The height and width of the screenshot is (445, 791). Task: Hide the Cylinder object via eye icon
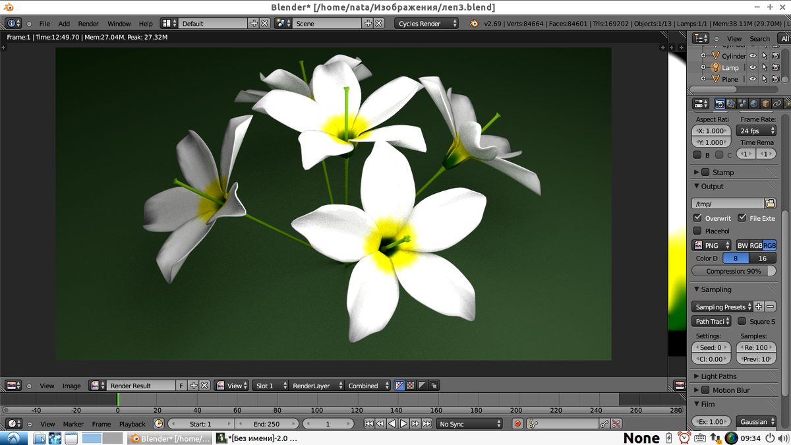(753, 56)
